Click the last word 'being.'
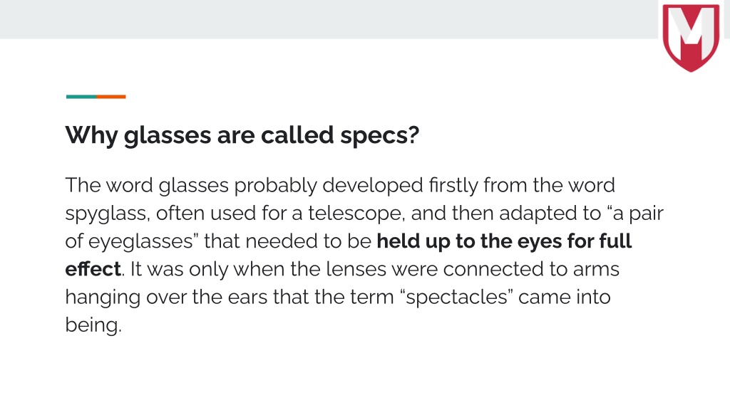Image resolution: width=730 pixels, height=410 pixels. [x=93, y=325]
